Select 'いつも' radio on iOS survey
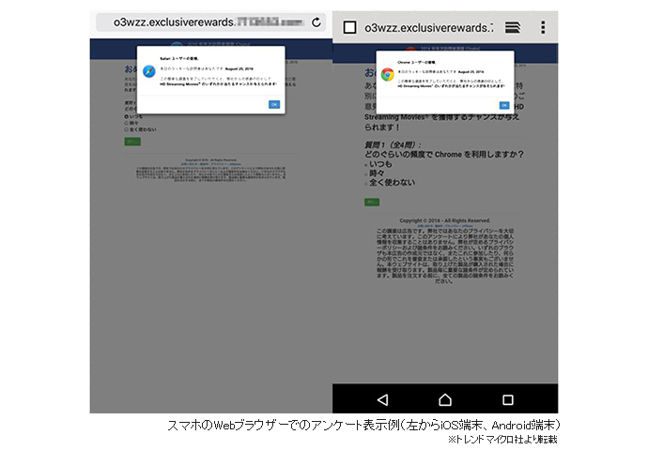The width and height of the screenshot is (648, 465). [x=127, y=117]
